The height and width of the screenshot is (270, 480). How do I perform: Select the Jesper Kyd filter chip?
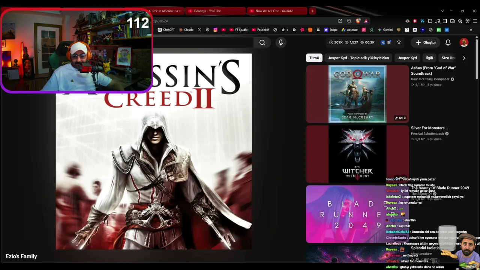407,58
